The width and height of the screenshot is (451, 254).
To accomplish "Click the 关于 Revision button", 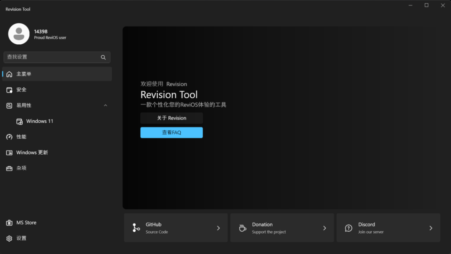I will 172,118.
